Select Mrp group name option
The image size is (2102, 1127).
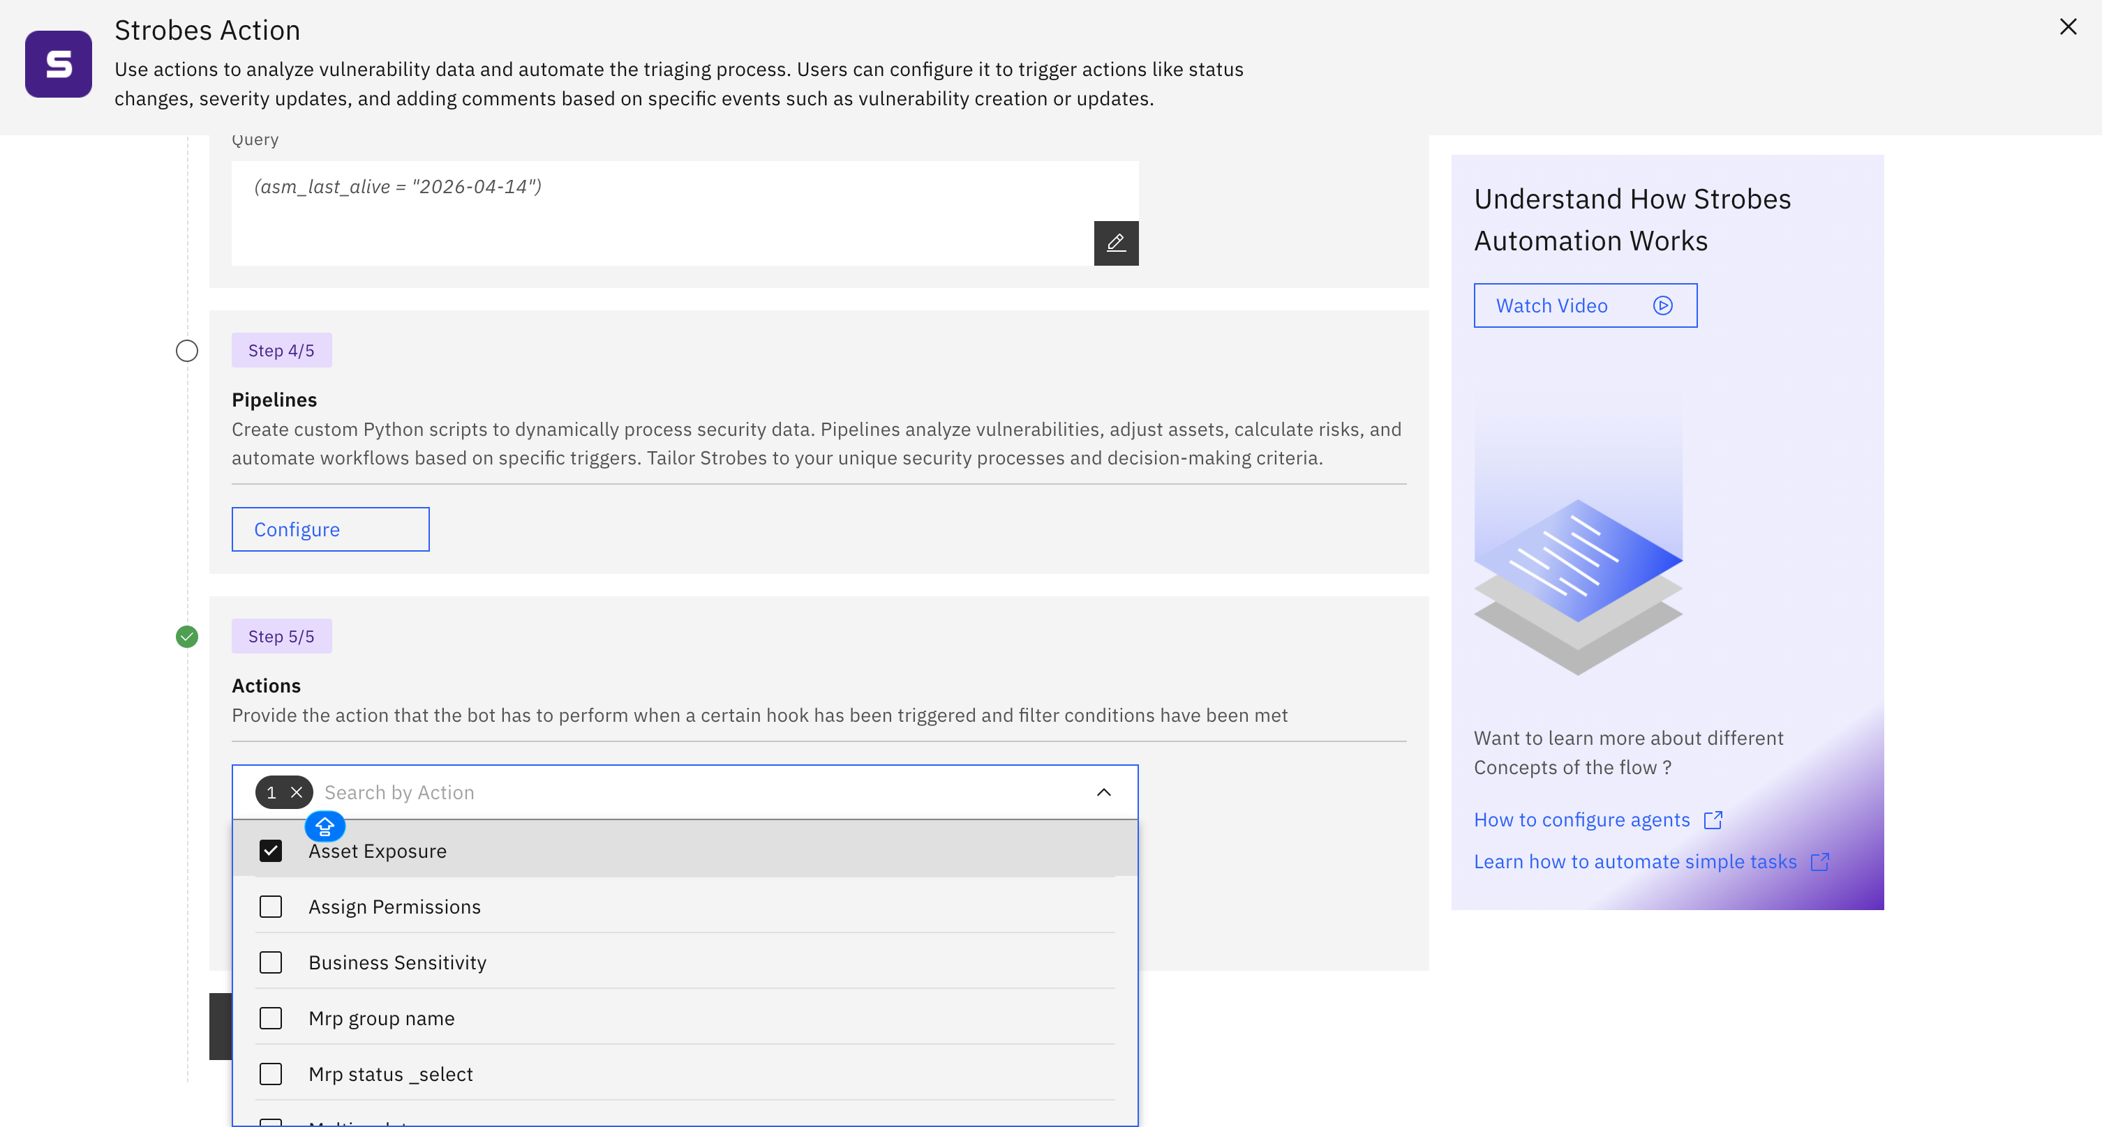[x=381, y=1018]
